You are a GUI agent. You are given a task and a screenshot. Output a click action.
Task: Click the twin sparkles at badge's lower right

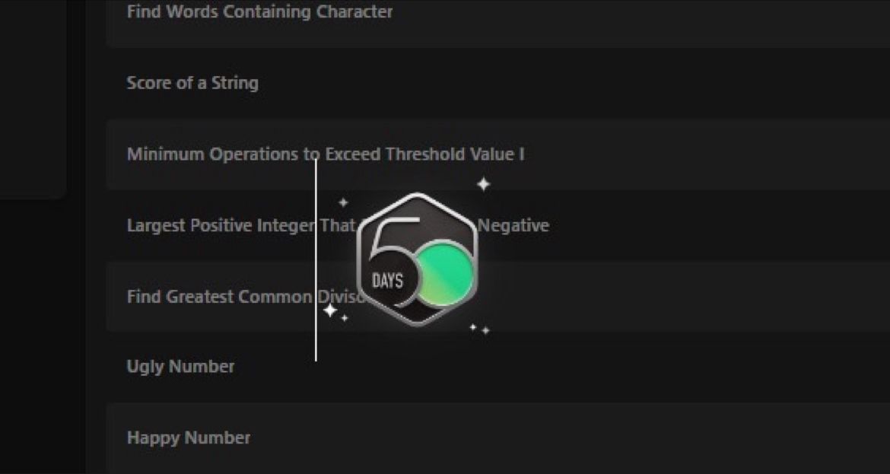tap(480, 329)
